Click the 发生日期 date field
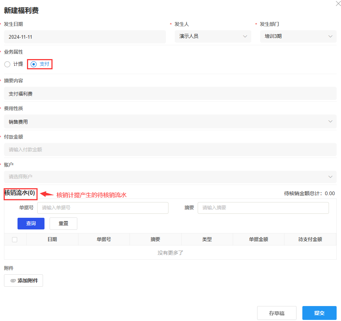 (85, 37)
